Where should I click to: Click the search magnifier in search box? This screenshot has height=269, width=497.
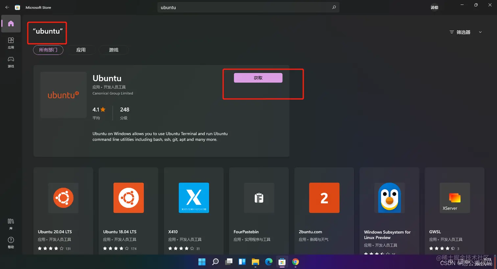334,7
